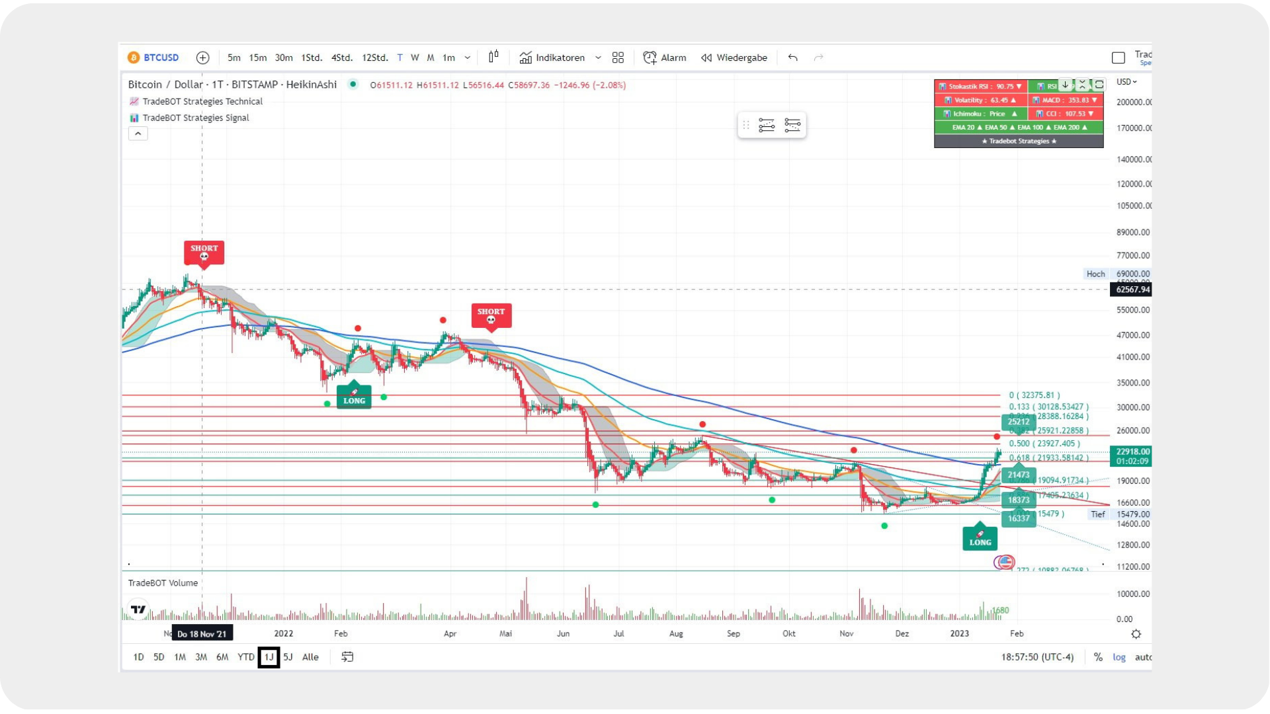This screenshot has width=1270, height=714.
Task: Open the Indikatoren dropdown chevron
Action: 598,58
